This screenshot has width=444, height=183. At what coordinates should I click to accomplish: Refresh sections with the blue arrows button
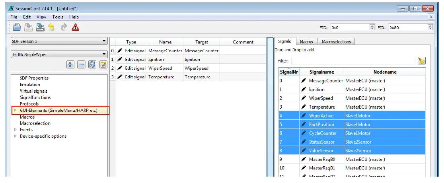(x=92, y=65)
